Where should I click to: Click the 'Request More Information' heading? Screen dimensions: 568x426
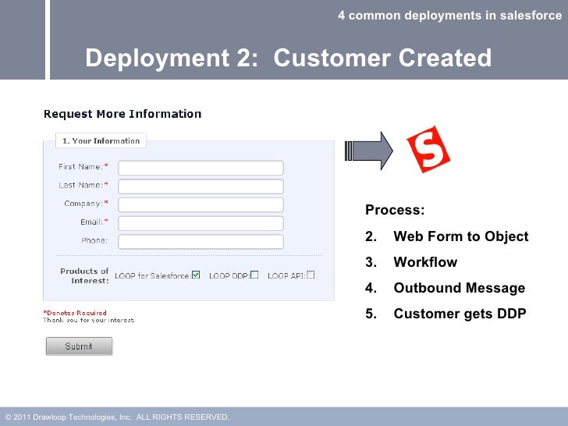[122, 114]
